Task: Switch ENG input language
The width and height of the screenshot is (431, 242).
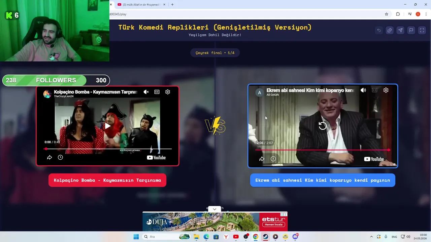Action: click(x=394, y=237)
